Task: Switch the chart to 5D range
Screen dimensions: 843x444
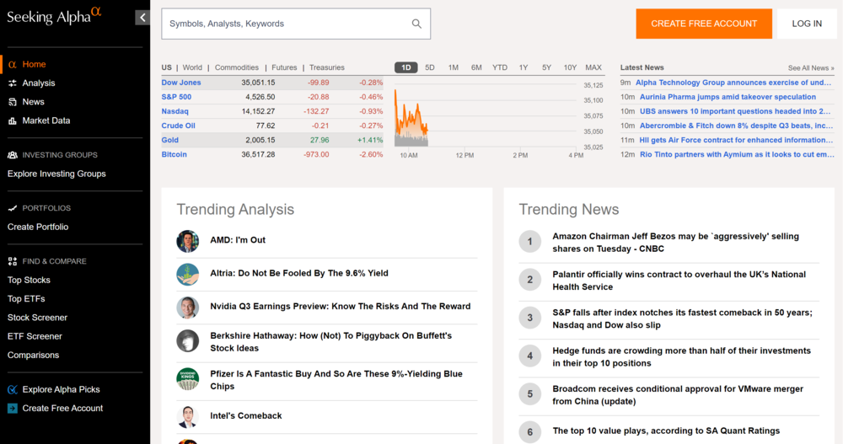Action: pyautogui.click(x=430, y=67)
